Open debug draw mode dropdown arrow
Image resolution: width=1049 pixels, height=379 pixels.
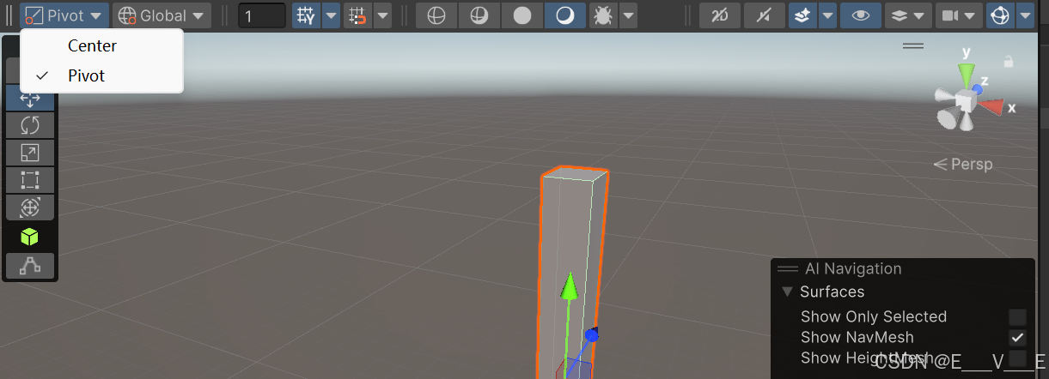(x=629, y=15)
